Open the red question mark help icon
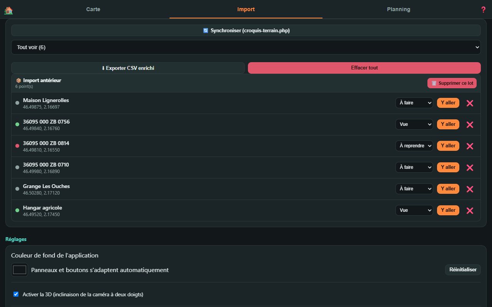492x307 pixels. coord(484,10)
